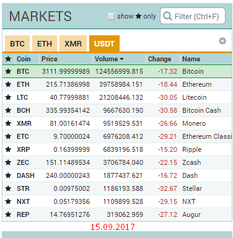Screen dimensions: 233x238
Task: Click the -17.32 change value
Action: coord(167,71)
